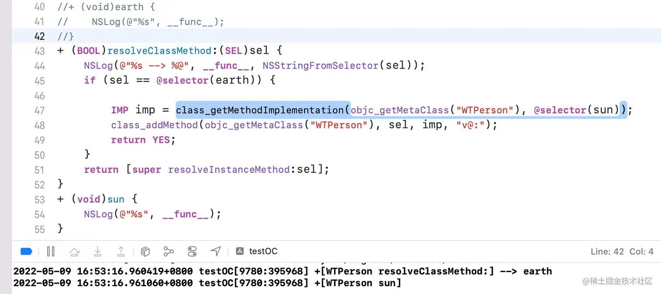Step out of the current function
Viewport: 661px width, 294px height.
tap(121, 251)
